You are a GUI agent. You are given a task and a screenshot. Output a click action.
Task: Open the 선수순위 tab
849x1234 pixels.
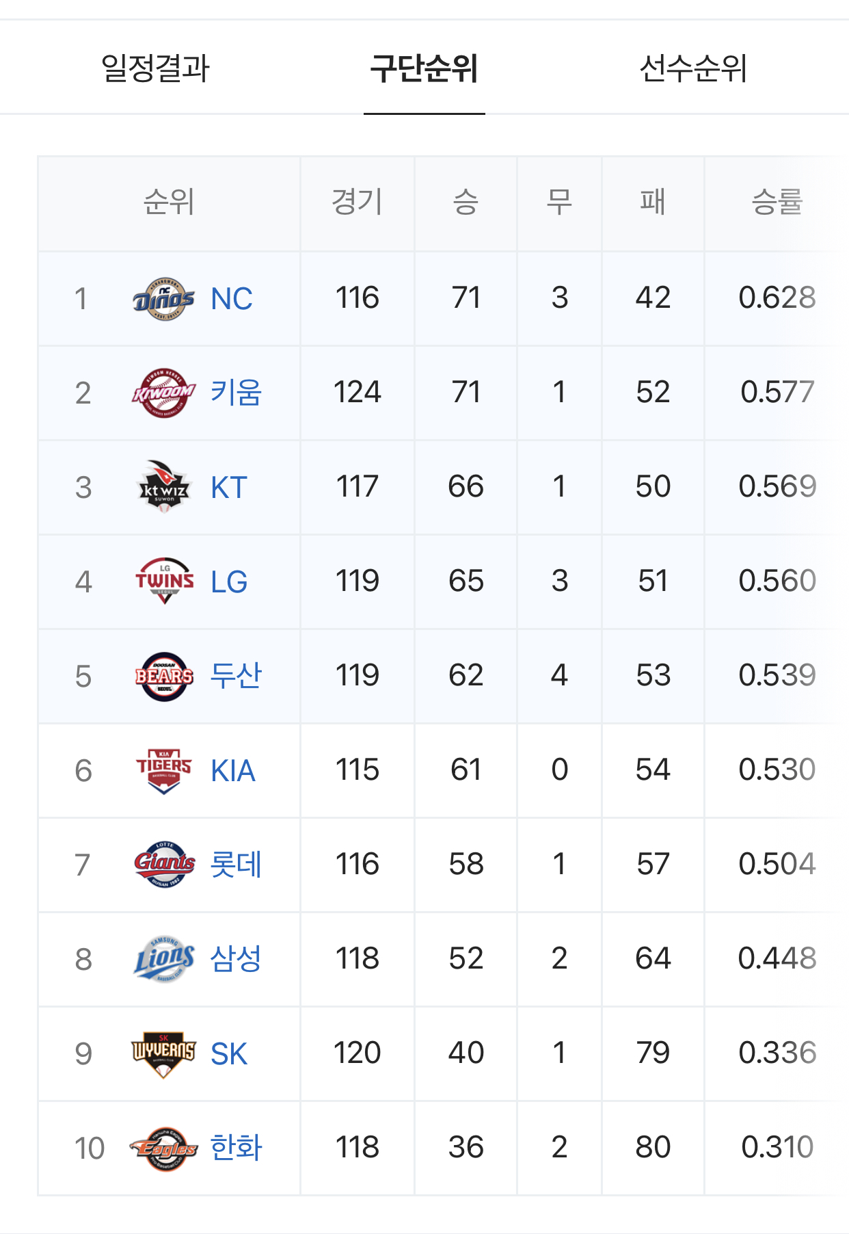693,68
